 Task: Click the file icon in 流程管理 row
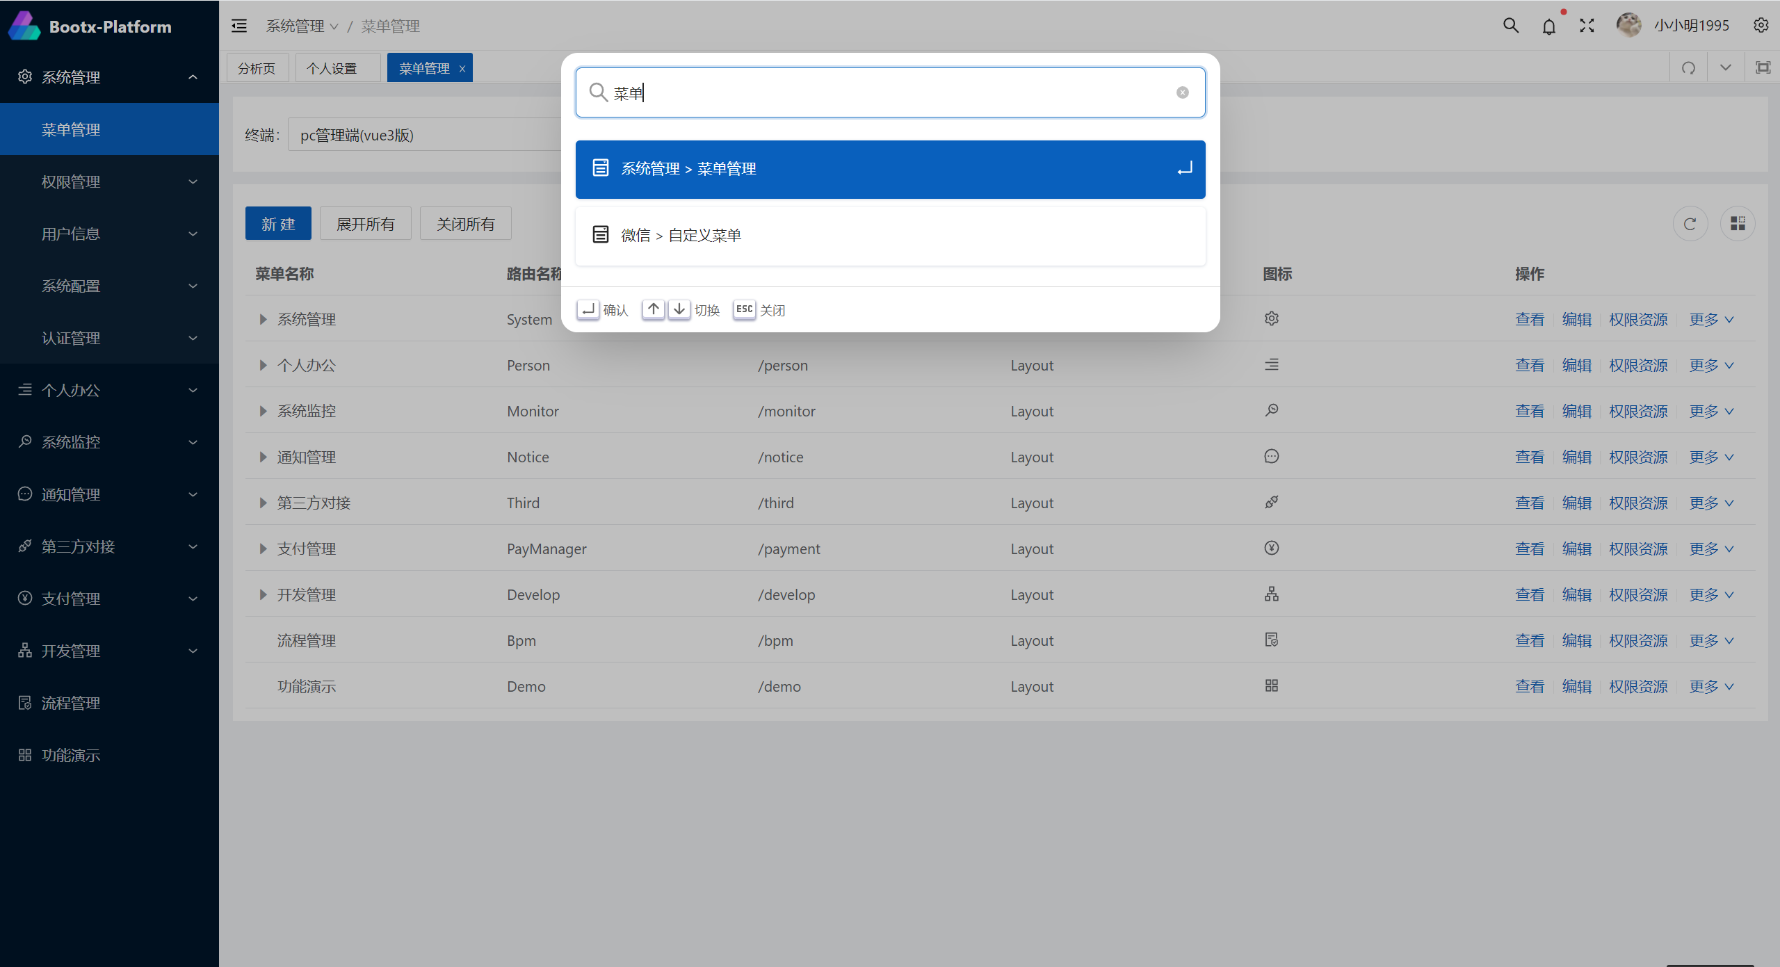pyautogui.click(x=1272, y=640)
